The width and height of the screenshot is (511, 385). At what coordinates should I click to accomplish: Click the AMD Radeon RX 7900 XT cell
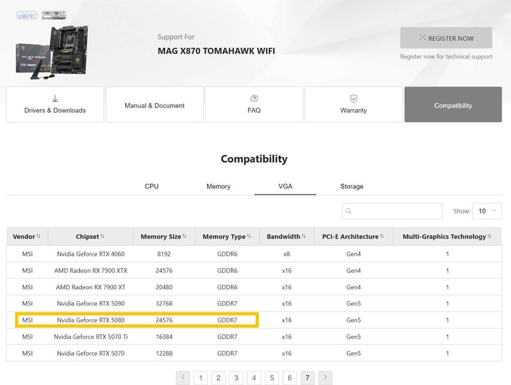90,287
